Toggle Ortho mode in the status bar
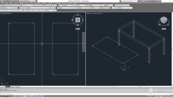Image resolution: width=173 pixels, height=97 pixels. [x=20, y=96]
